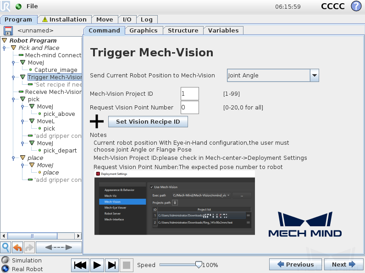Select the last 'add gripper con comment
365x273 pixels.
(58, 180)
